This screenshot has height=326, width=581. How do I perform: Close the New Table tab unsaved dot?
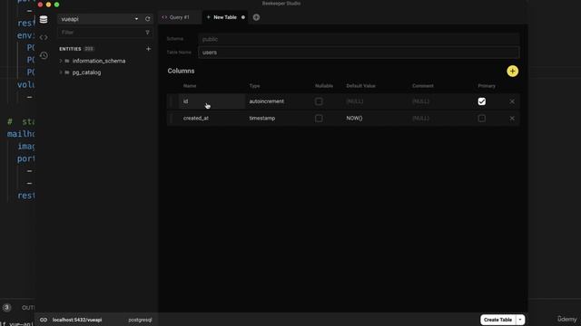pyautogui.click(x=243, y=17)
